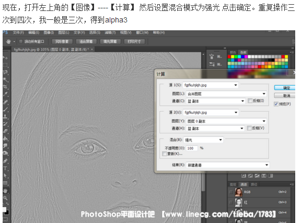Open Blending (B) mode dropdown
The width and height of the screenshot is (302, 223).
pos(203,140)
